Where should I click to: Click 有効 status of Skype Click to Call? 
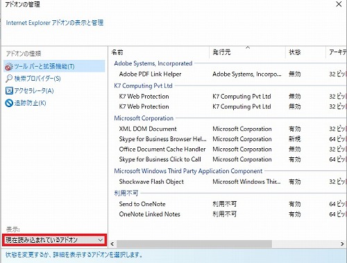pos(295,159)
